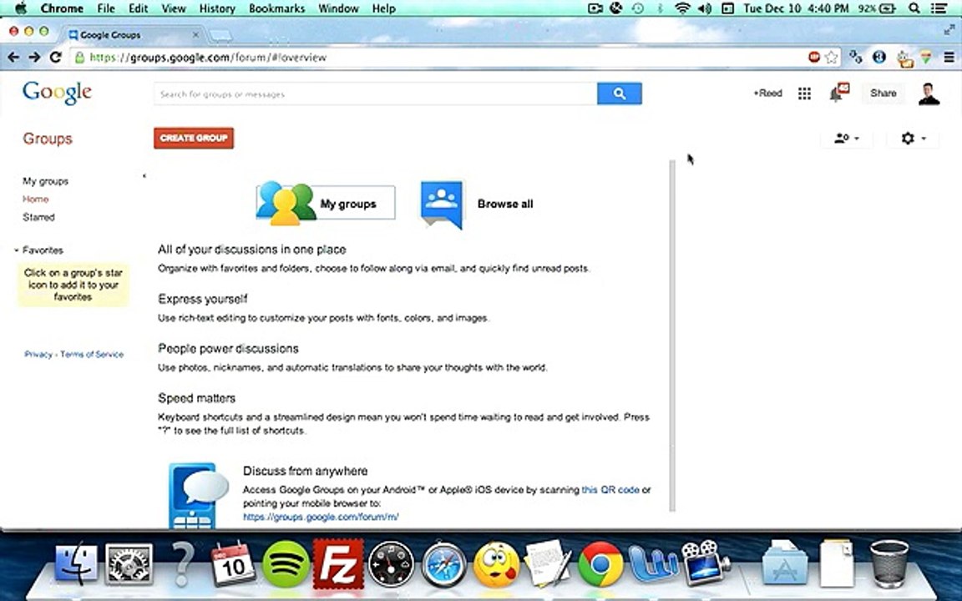The width and height of the screenshot is (962, 601).
Task: Open Finder from the dock
Action: point(77,563)
